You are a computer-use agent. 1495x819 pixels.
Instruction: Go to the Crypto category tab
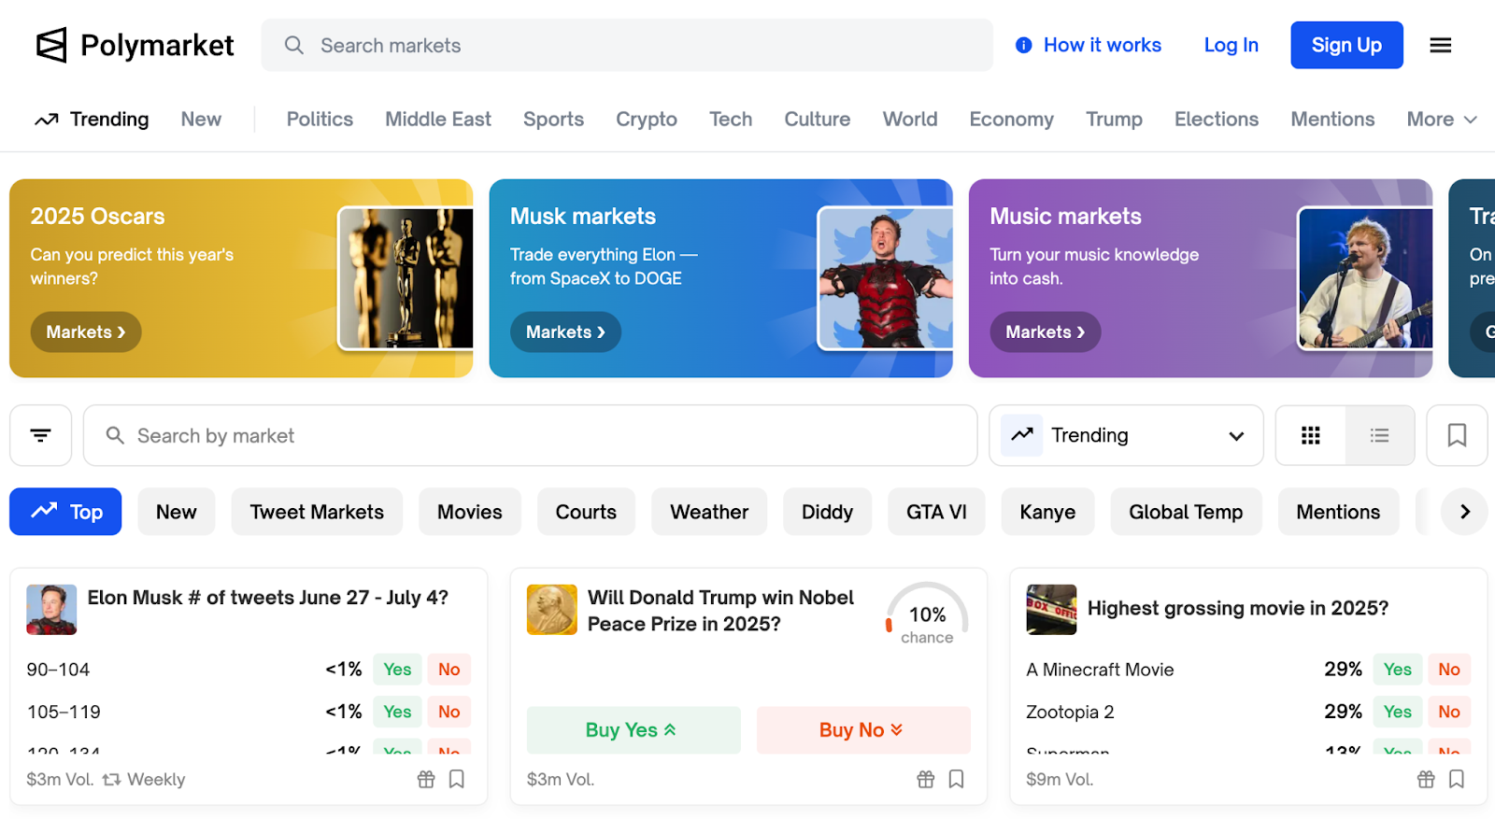coord(646,120)
